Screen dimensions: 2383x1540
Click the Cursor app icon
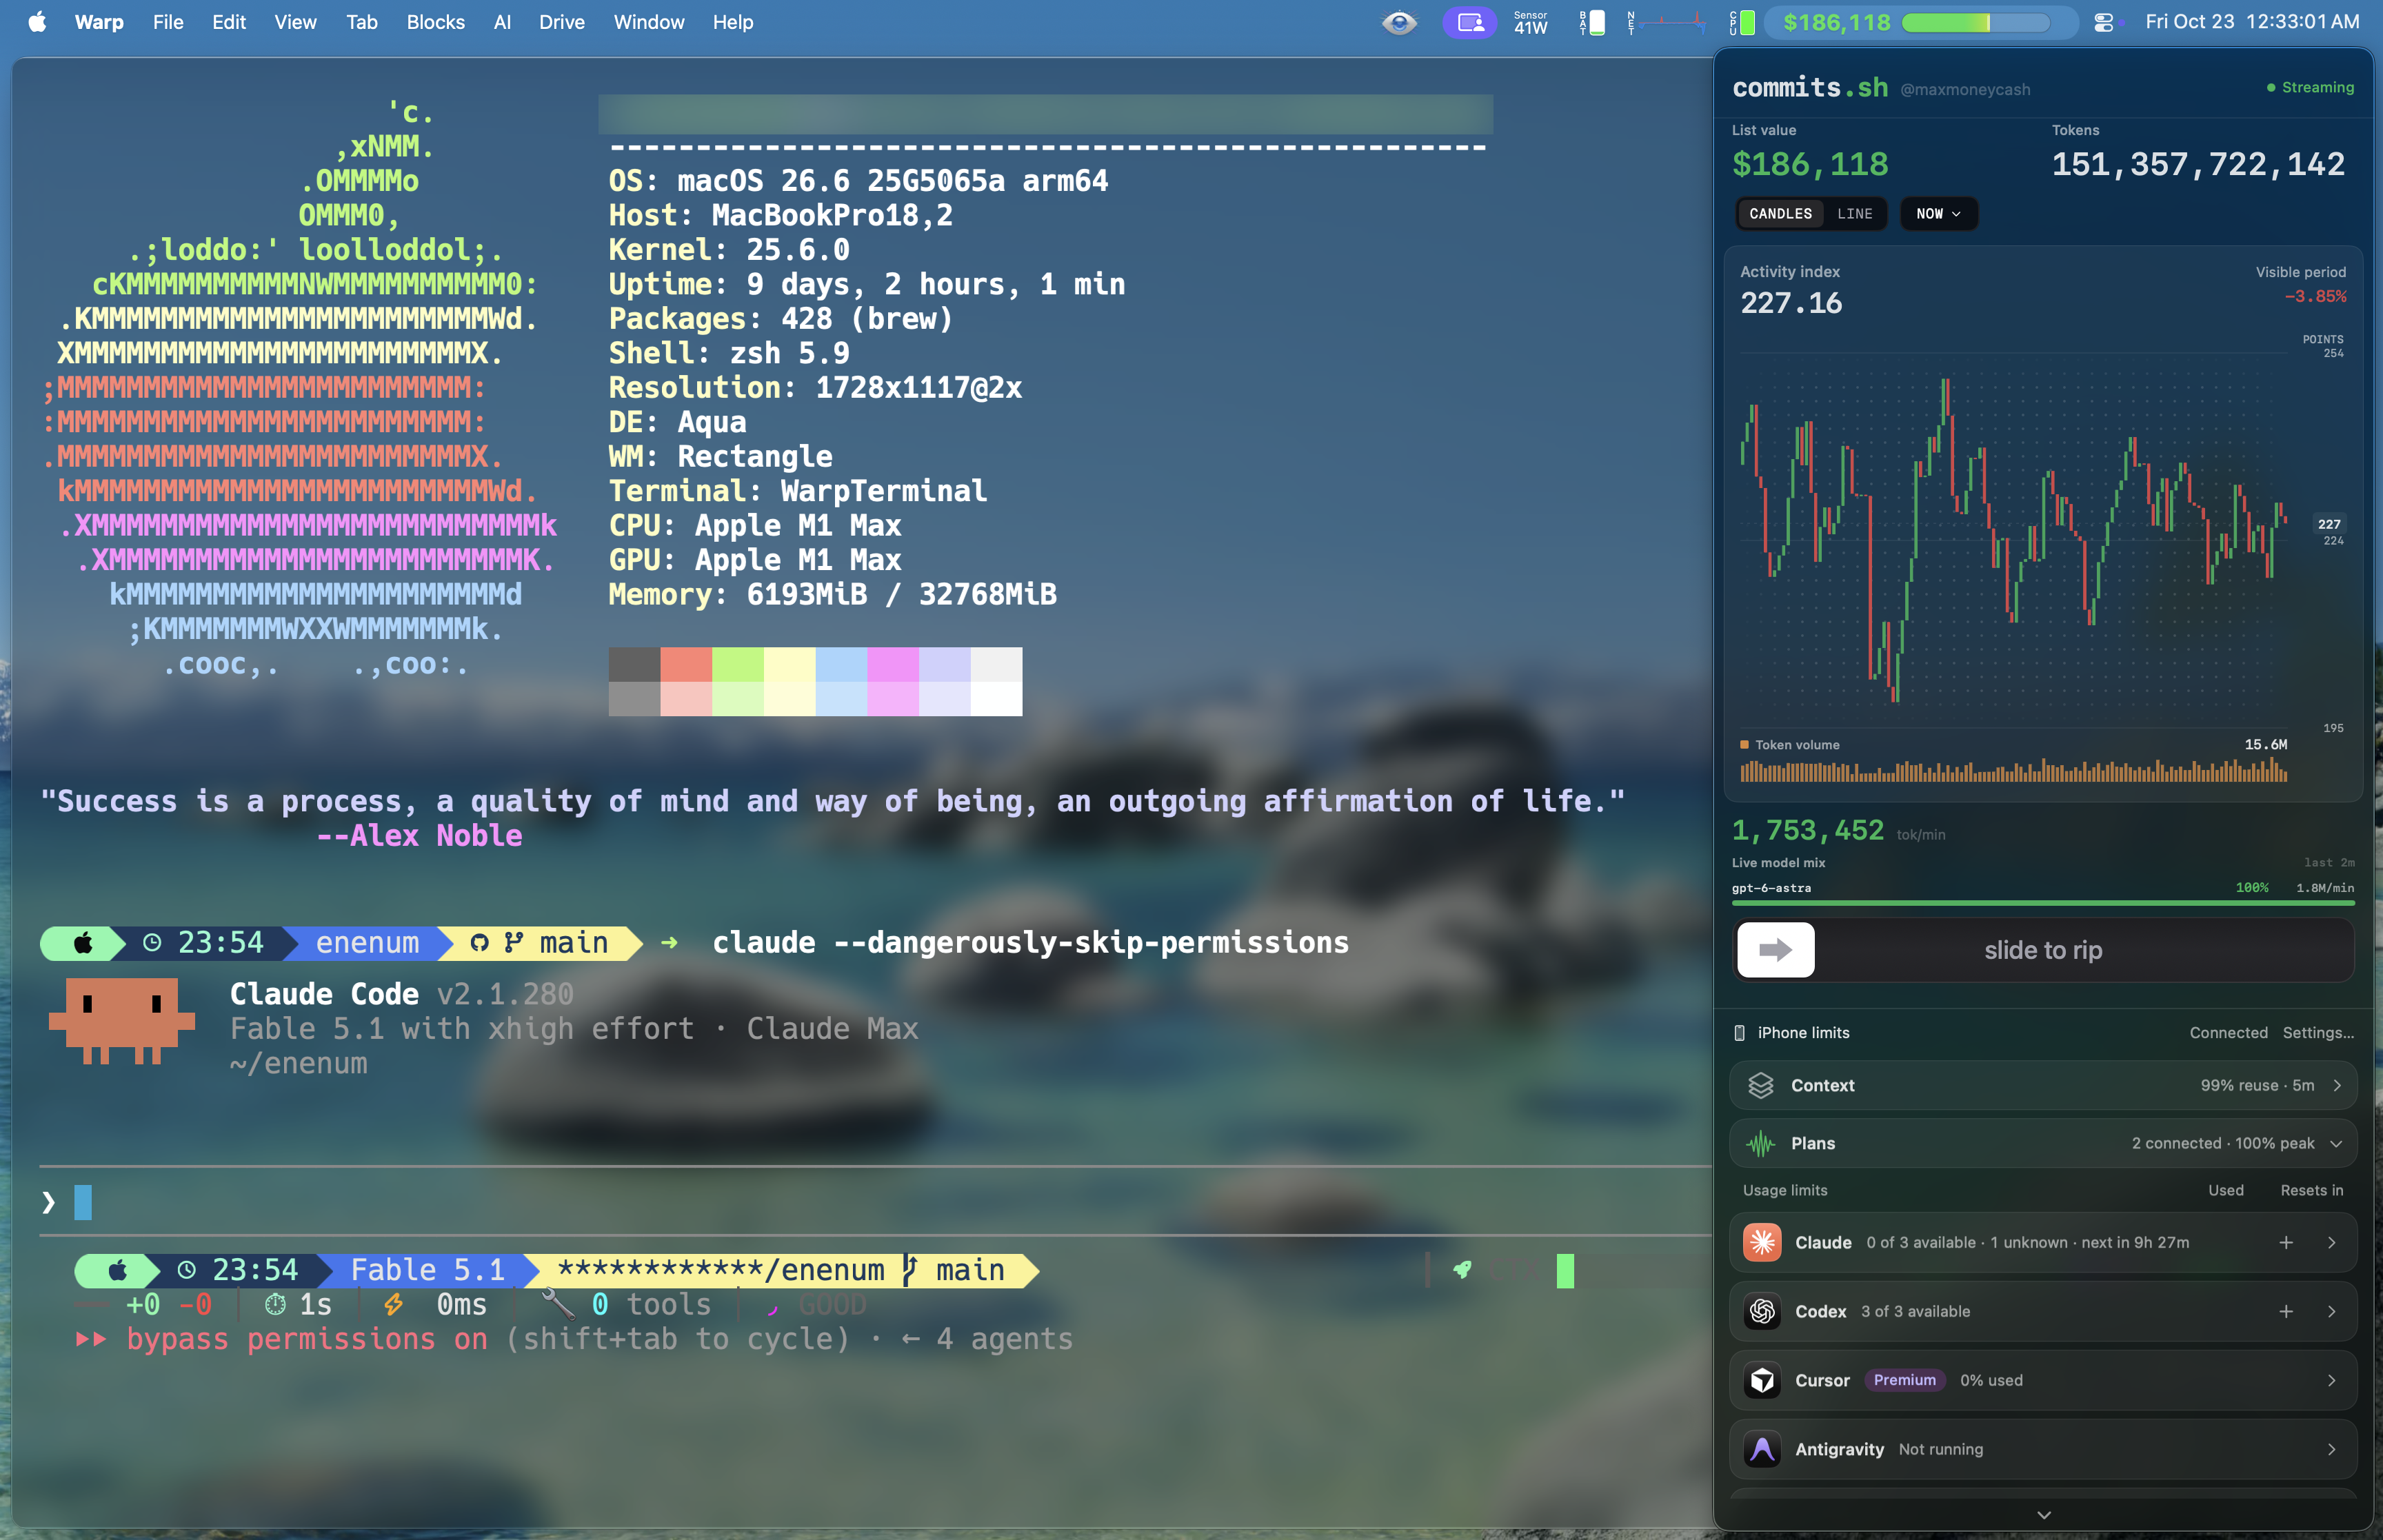pos(1762,1381)
